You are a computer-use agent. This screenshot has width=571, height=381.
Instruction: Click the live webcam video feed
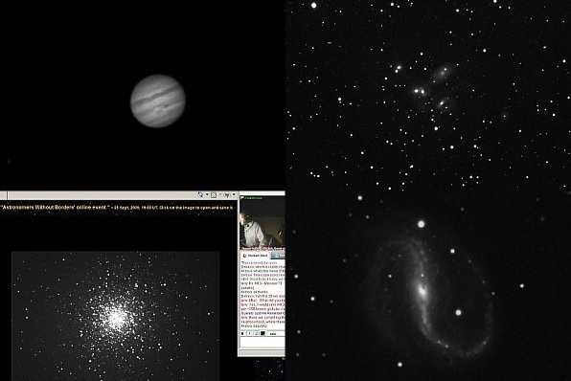click(262, 224)
